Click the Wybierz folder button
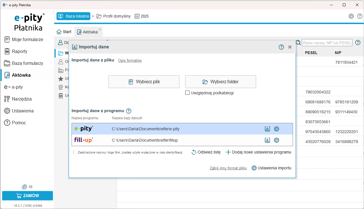The width and height of the screenshot is (364, 209). (221, 82)
